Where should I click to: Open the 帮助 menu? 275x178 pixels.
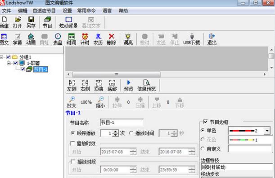pyautogui.click(x=123, y=11)
